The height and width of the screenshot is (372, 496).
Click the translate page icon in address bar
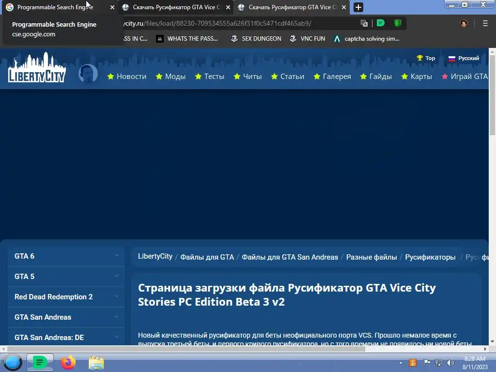364,23
